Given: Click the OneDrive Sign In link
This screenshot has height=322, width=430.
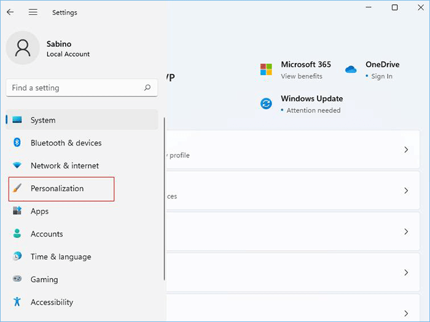Looking at the screenshot, I should click(x=381, y=76).
